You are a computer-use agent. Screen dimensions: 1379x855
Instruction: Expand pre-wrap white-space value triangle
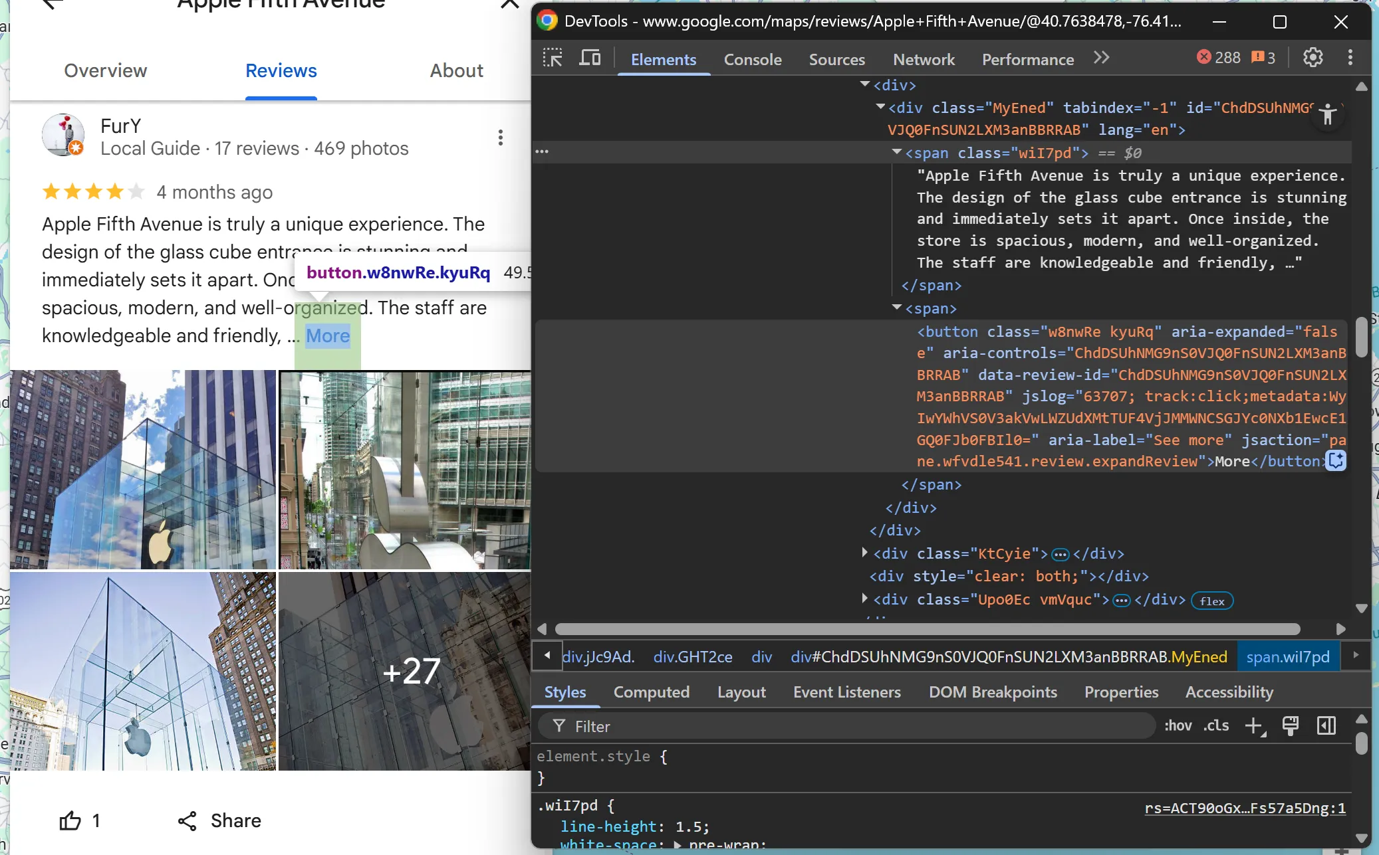point(677,845)
